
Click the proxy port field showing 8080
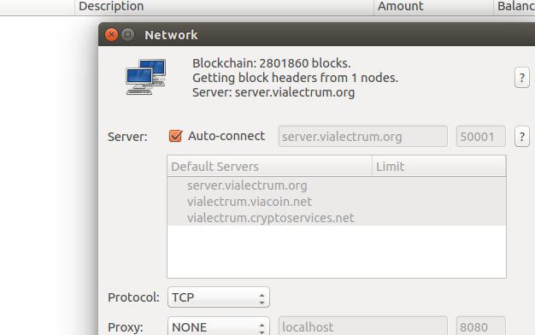pos(480,326)
